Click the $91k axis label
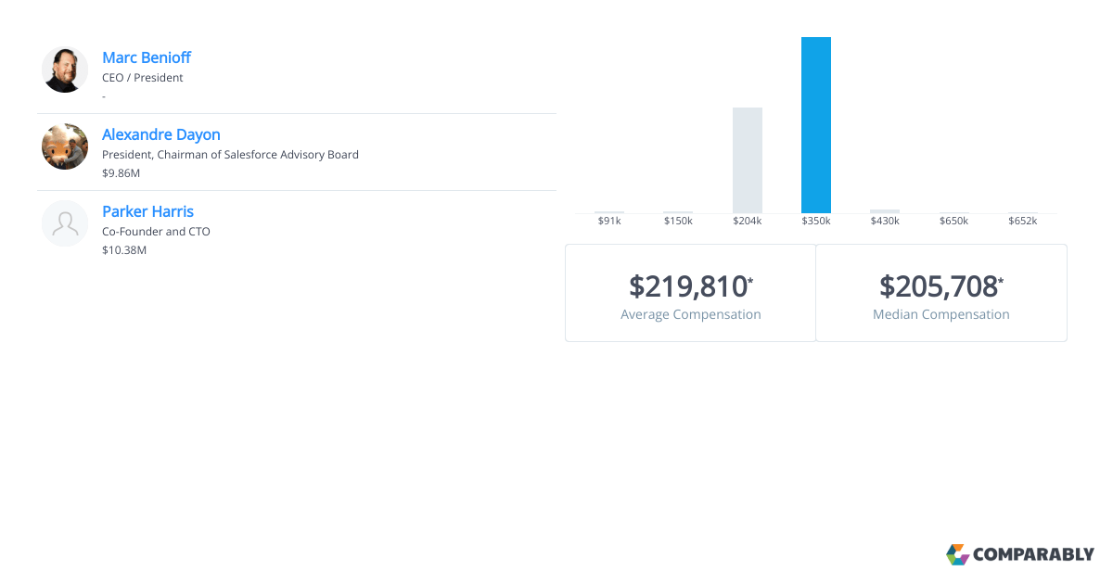1113x584 pixels. [x=609, y=221]
